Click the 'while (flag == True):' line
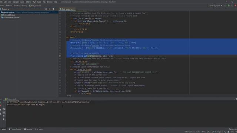 [x=81, y=69]
